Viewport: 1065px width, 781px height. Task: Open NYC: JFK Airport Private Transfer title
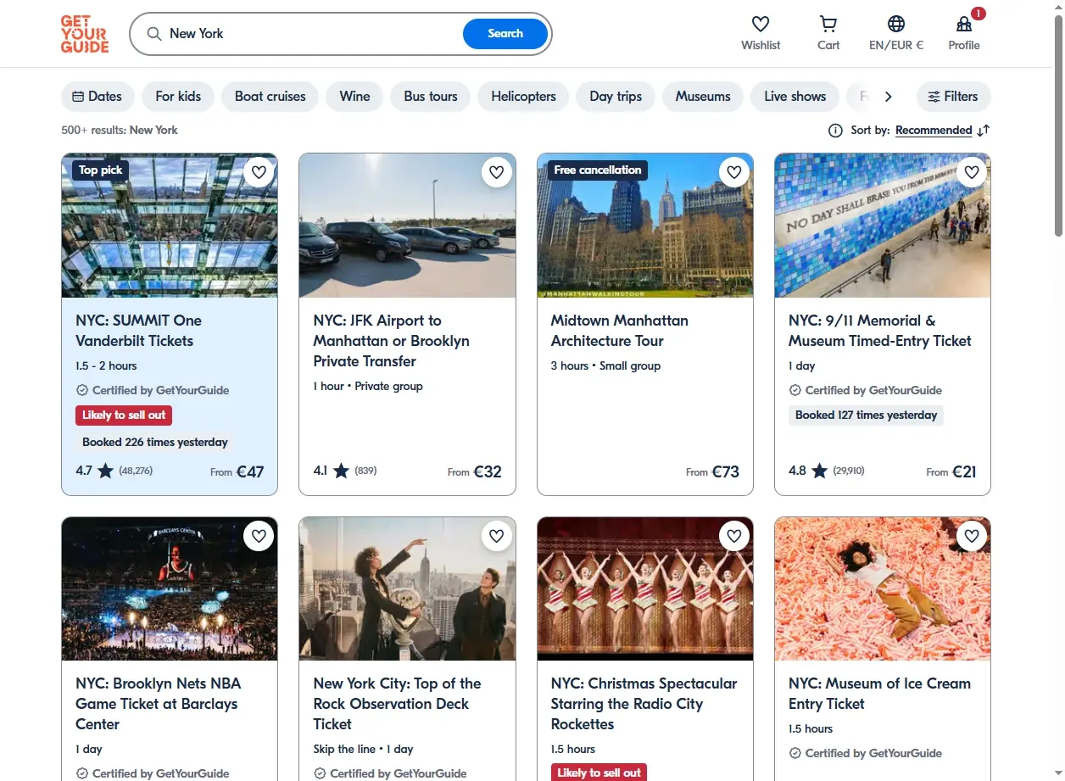pos(391,341)
